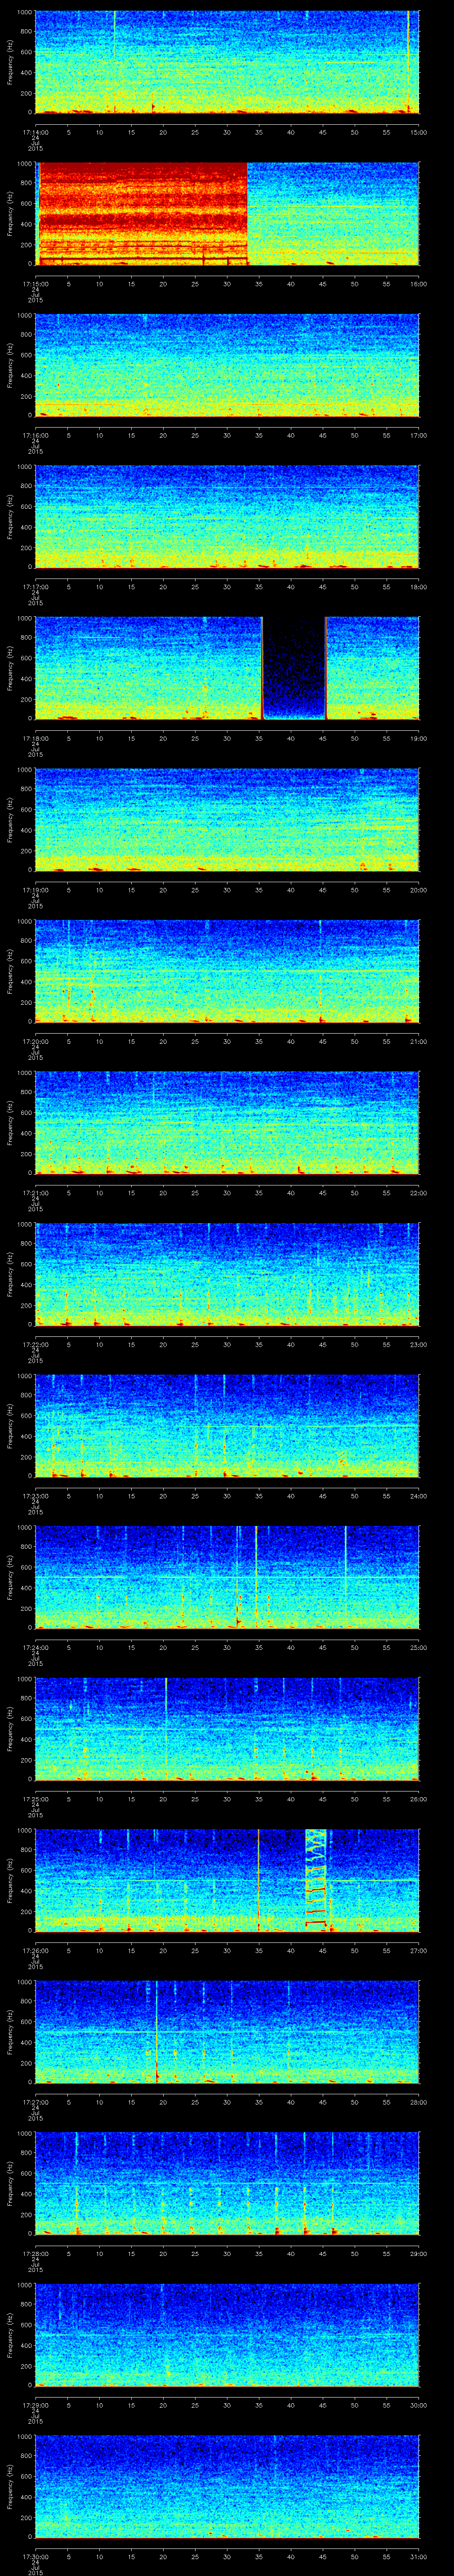Open the 17:17:00 spectrogram panel
Screen dimensions: 454x2576
[x=227, y=517]
